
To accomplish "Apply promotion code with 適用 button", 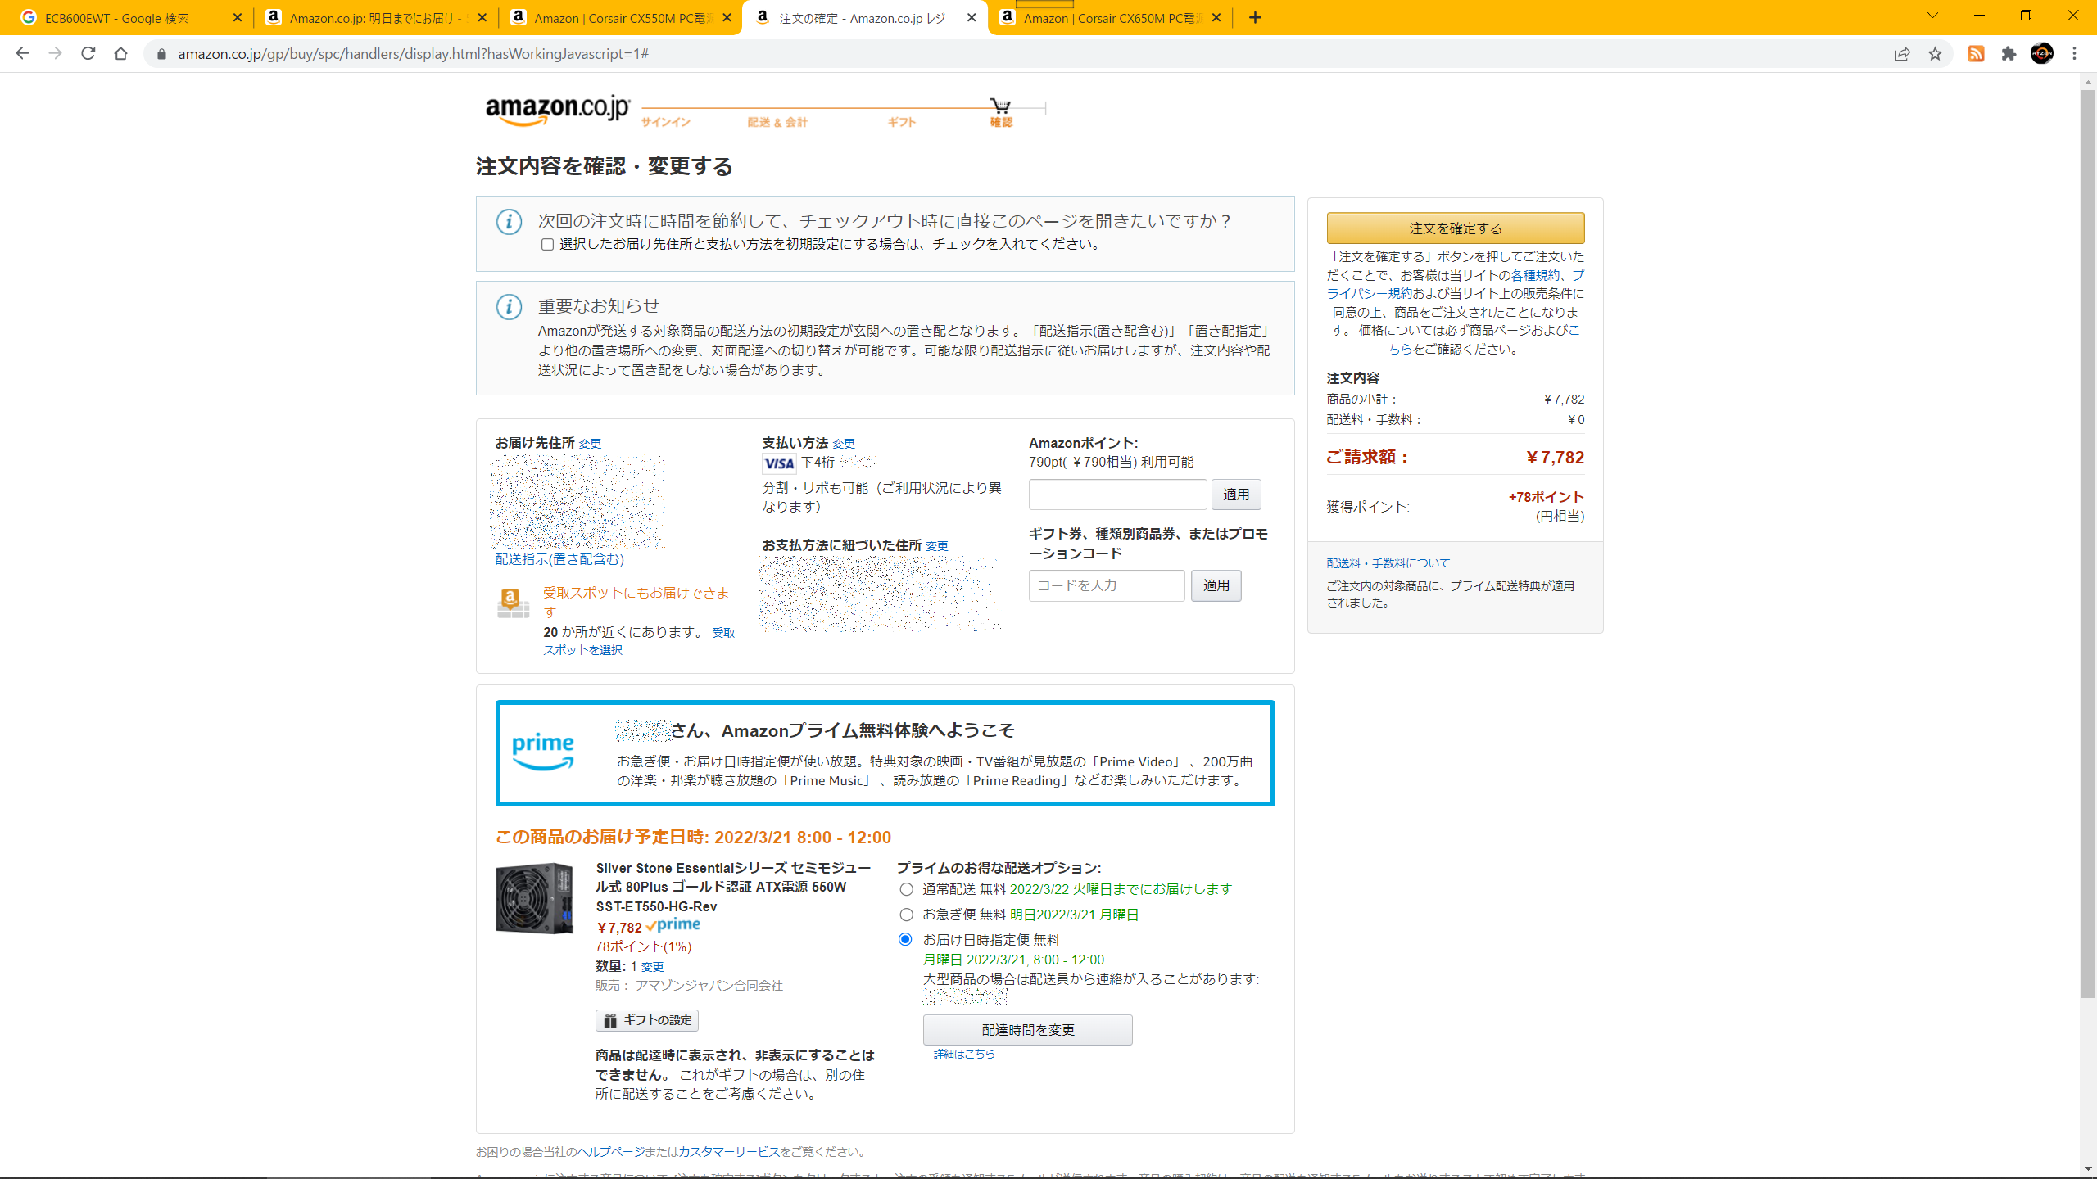I will pos(1216,585).
